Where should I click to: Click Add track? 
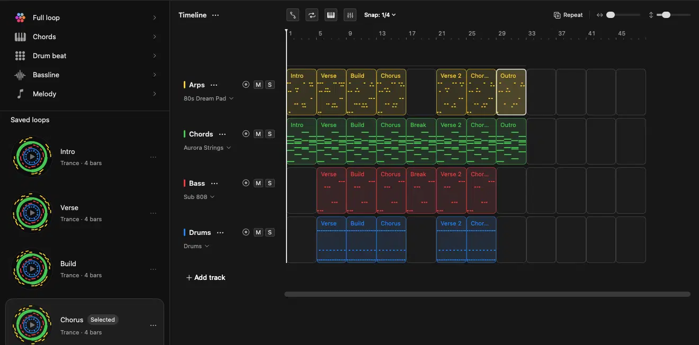pos(205,277)
